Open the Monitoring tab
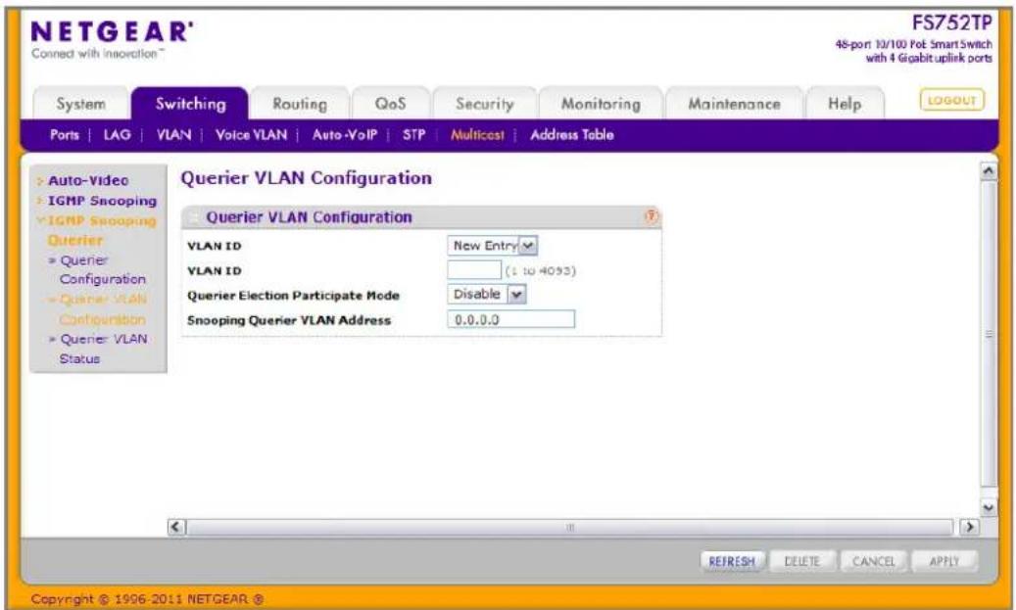Viewport: 1016px width, 610px height. (601, 104)
